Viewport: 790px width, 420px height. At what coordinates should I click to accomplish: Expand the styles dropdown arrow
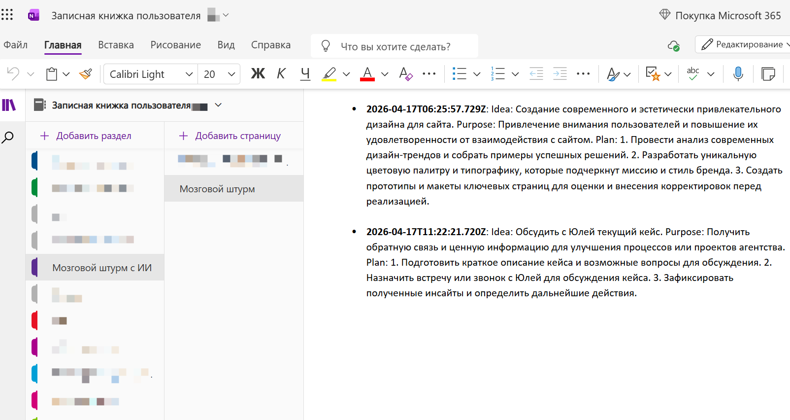[x=627, y=74]
